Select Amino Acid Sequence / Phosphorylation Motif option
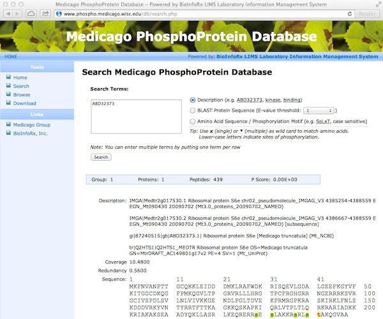The image size is (383, 319). click(x=193, y=121)
